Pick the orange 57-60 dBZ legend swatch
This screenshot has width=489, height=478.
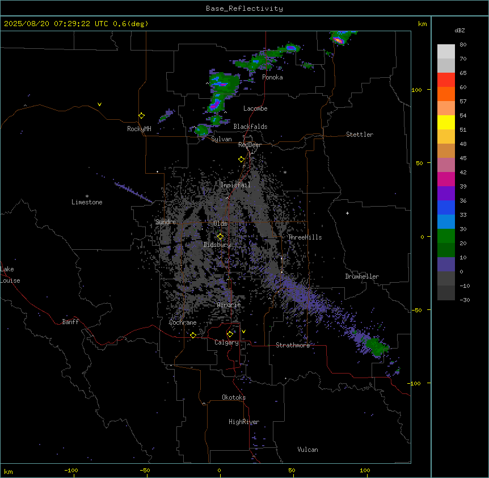click(x=446, y=94)
